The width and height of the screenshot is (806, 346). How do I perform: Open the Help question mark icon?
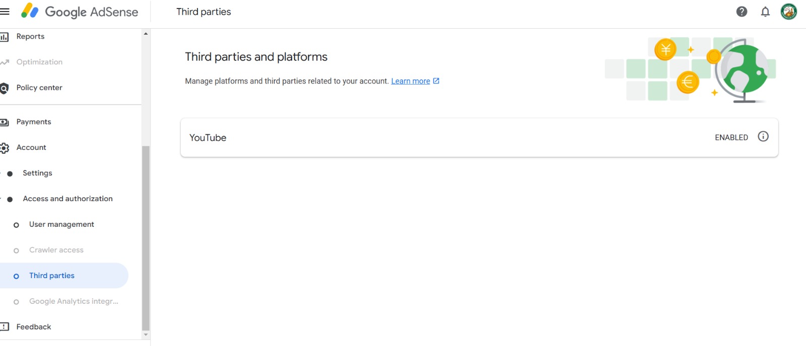(x=742, y=12)
